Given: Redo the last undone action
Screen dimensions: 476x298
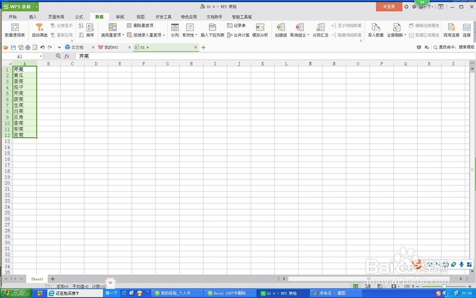Looking at the screenshot, I should (50, 48).
